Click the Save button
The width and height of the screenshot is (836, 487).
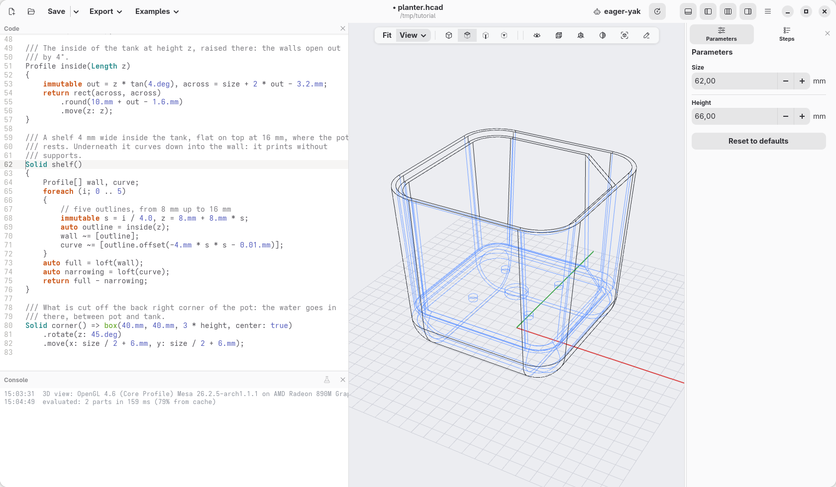(56, 11)
